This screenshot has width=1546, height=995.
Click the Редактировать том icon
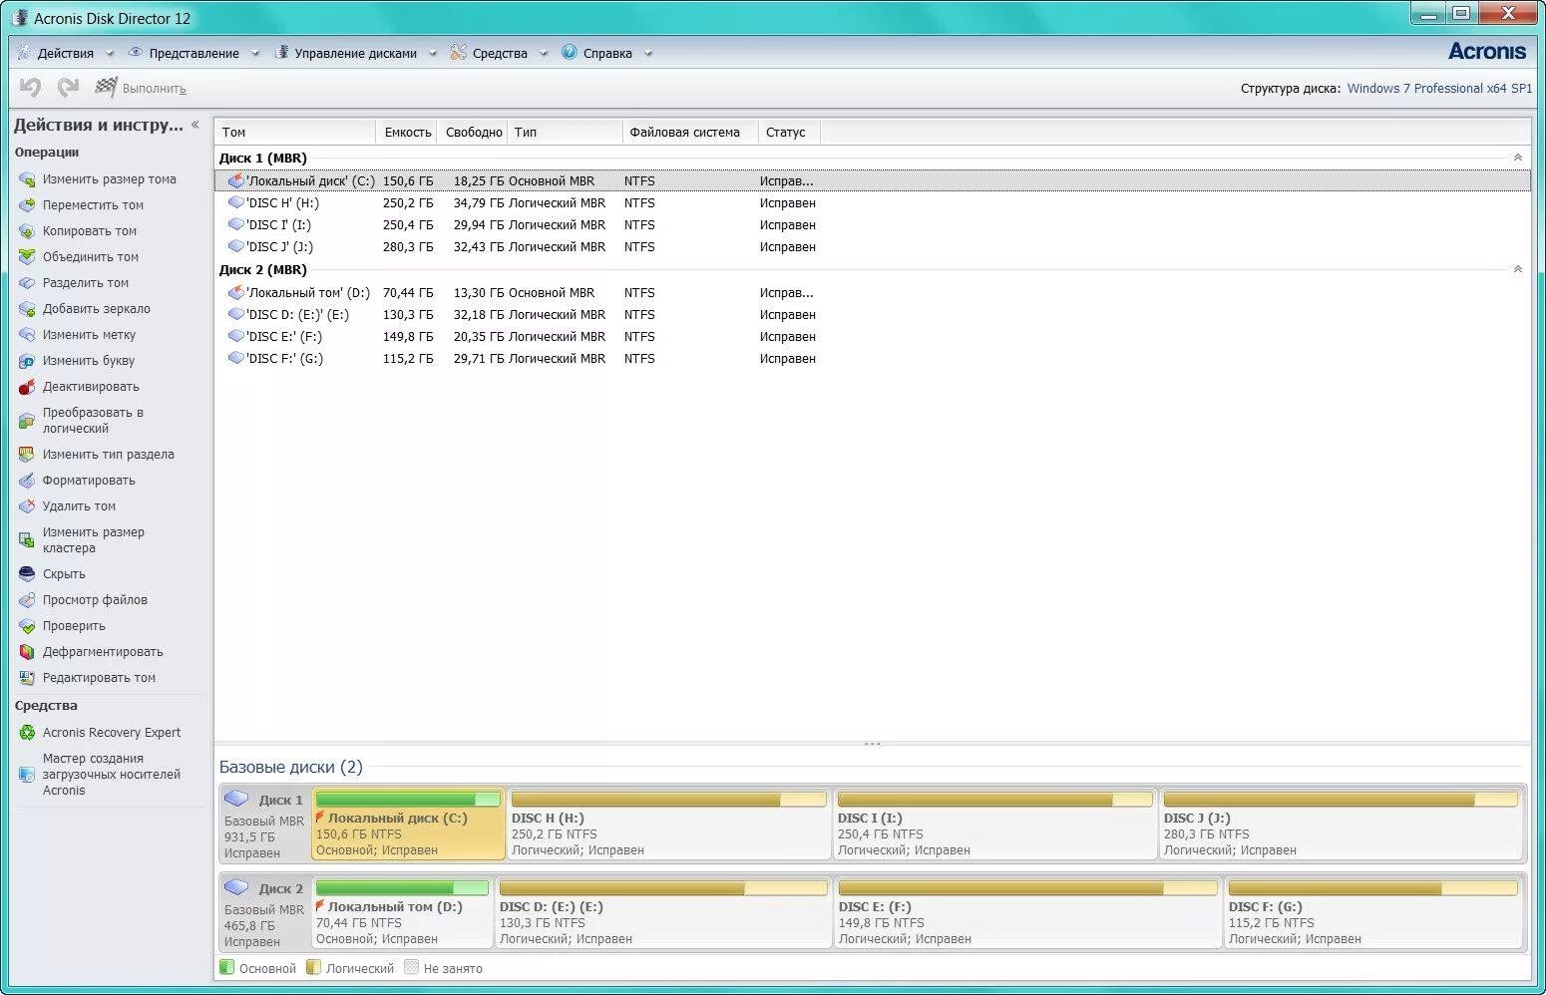pyautogui.click(x=27, y=678)
